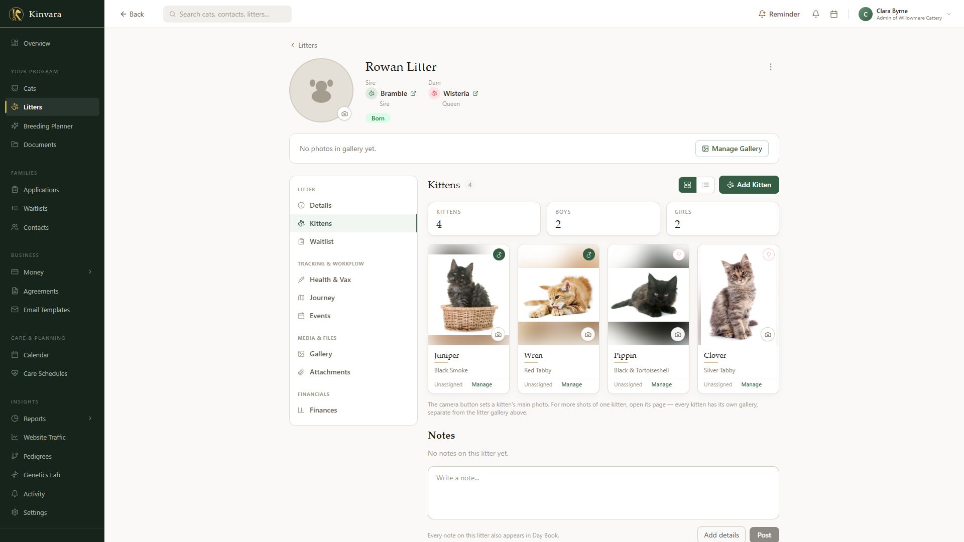964x542 pixels.
Task: Switch kittens to grid view
Action: coord(687,185)
